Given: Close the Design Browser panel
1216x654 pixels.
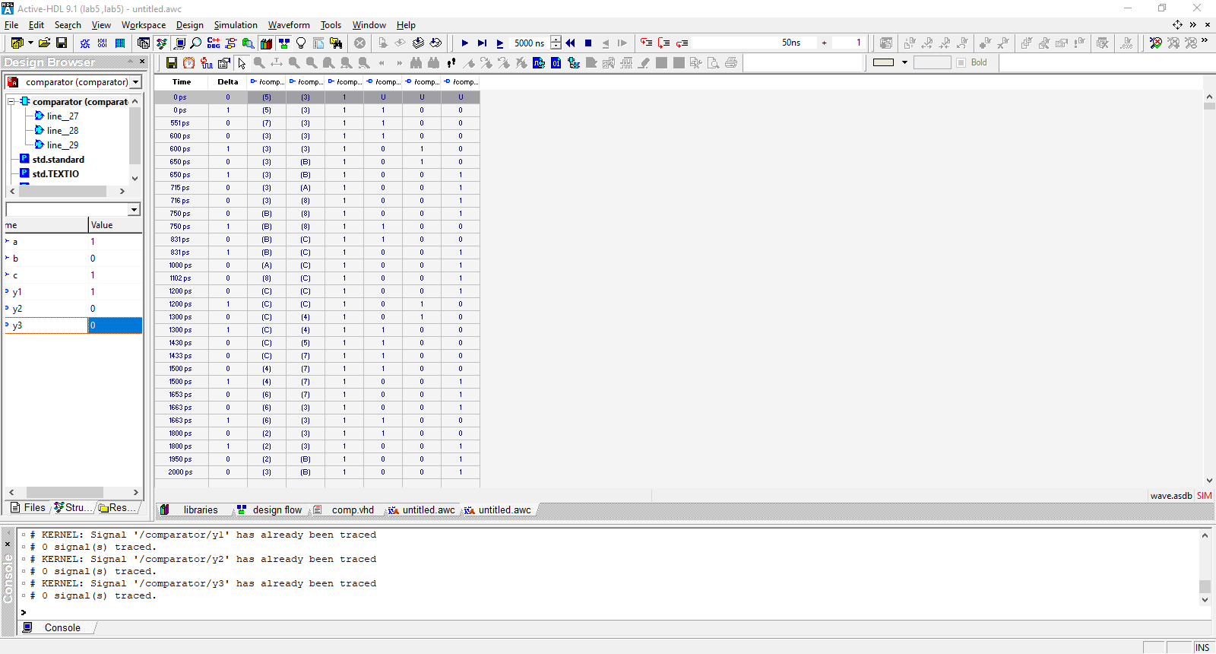Looking at the screenshot, I should [142, 62].
